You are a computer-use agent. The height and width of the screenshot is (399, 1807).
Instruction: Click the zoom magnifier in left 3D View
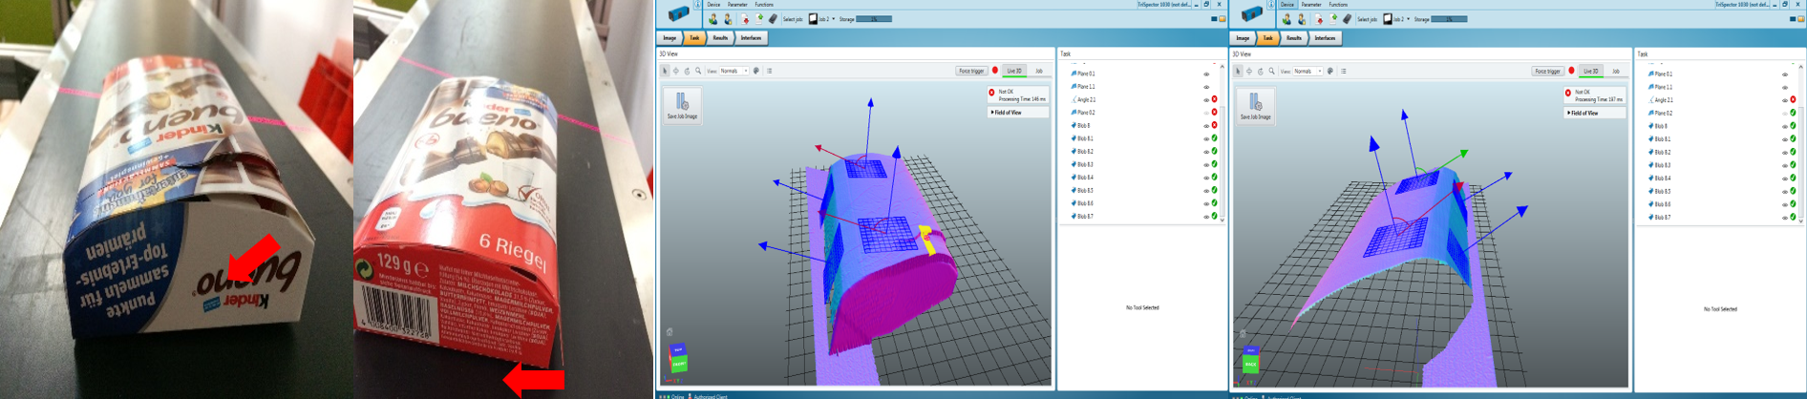(698, 71)
